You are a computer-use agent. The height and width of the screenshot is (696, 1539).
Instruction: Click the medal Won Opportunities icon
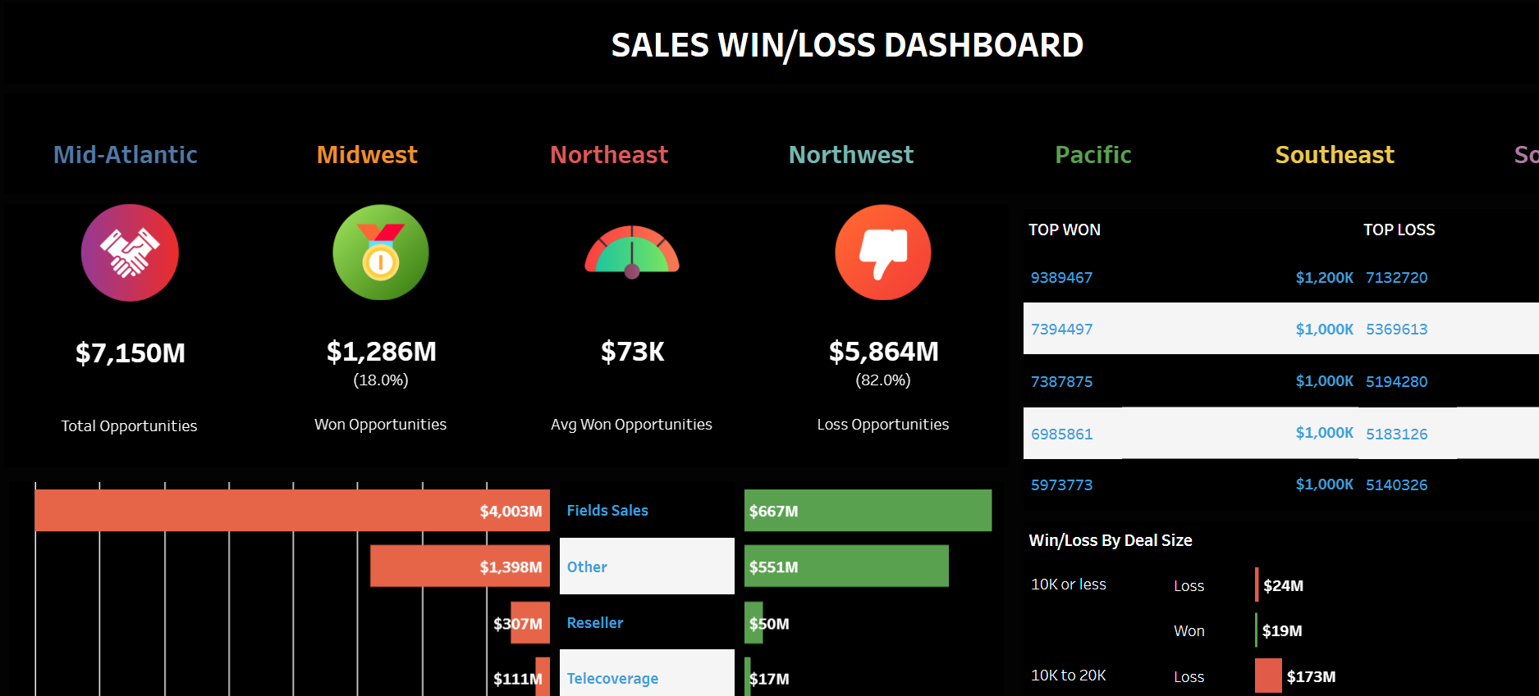pyautogui.click(x=381, y=252)
